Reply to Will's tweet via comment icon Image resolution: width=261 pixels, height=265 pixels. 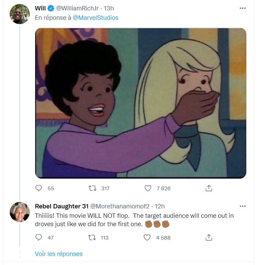[39, 188]
